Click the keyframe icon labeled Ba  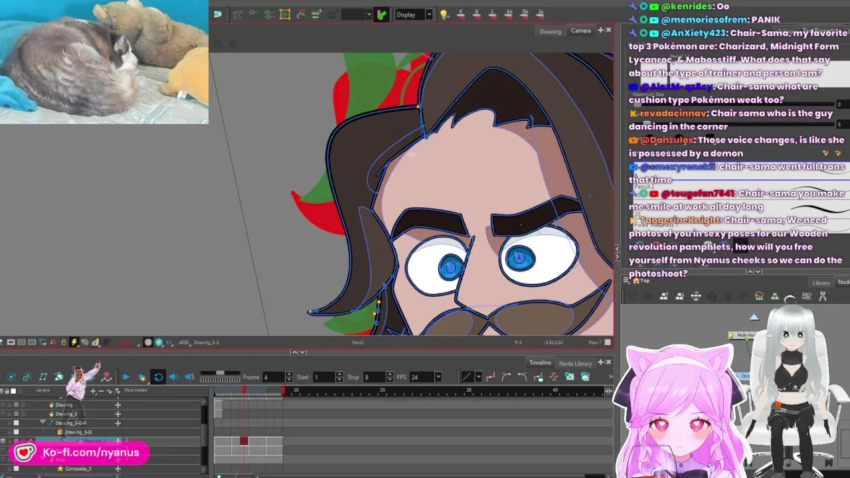pos(525,14)
